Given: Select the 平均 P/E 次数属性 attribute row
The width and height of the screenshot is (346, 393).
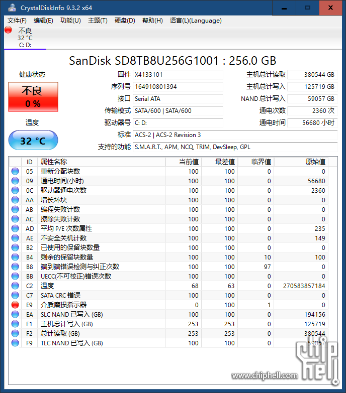Looking at the screenshot, I should (169, 228).
